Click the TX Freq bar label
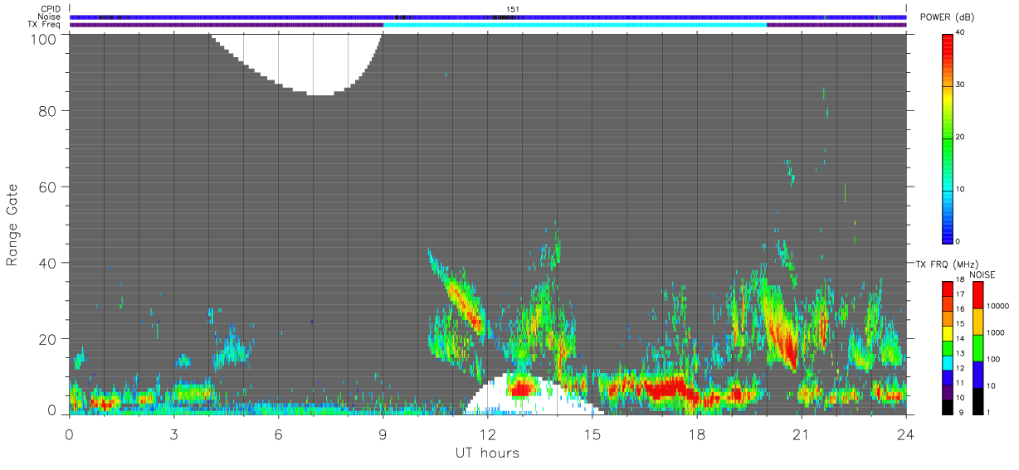This screenshot has height=470, width=1019. [x=43, y=24]
